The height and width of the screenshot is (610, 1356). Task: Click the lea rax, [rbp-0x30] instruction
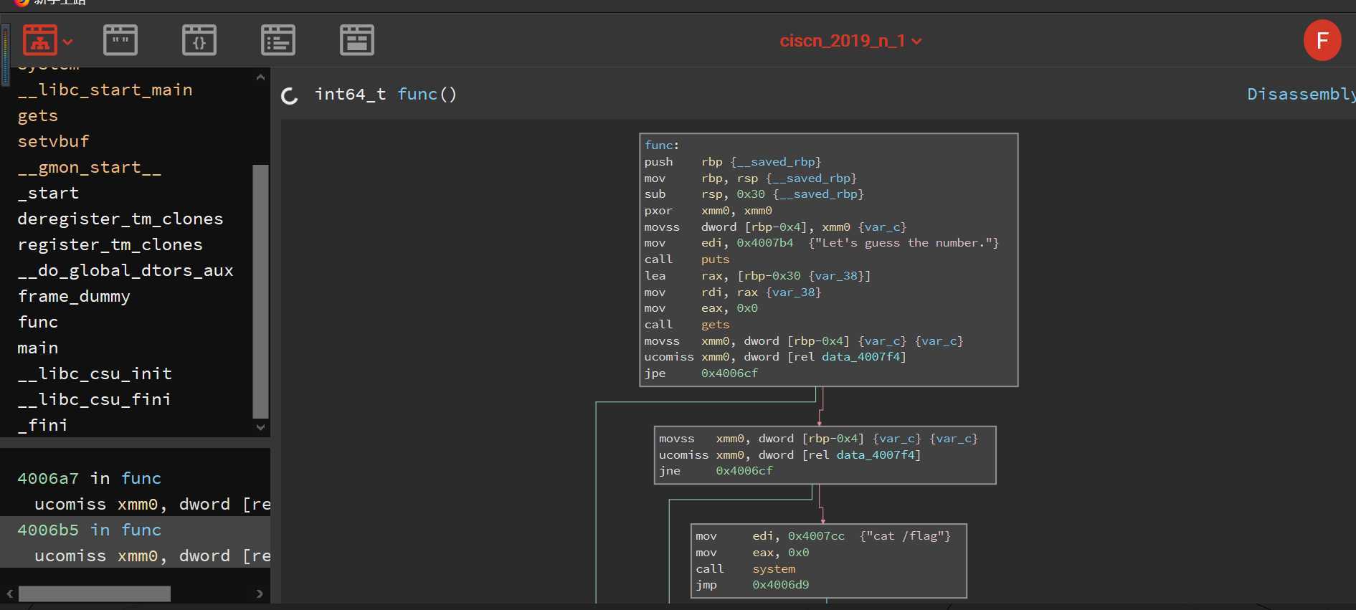point(757,276)
